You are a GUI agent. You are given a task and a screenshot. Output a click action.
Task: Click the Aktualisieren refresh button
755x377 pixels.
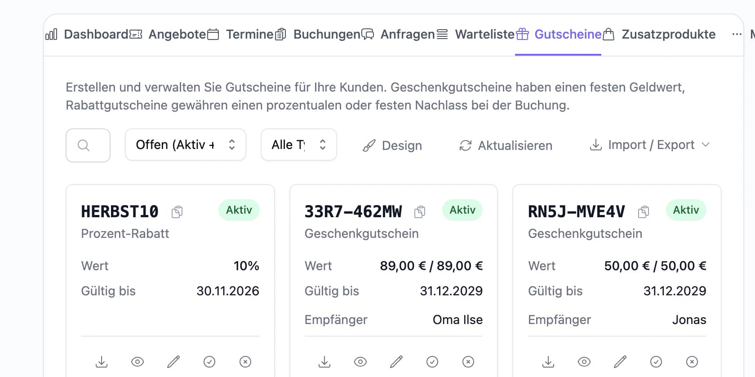[x=506, y=145]
